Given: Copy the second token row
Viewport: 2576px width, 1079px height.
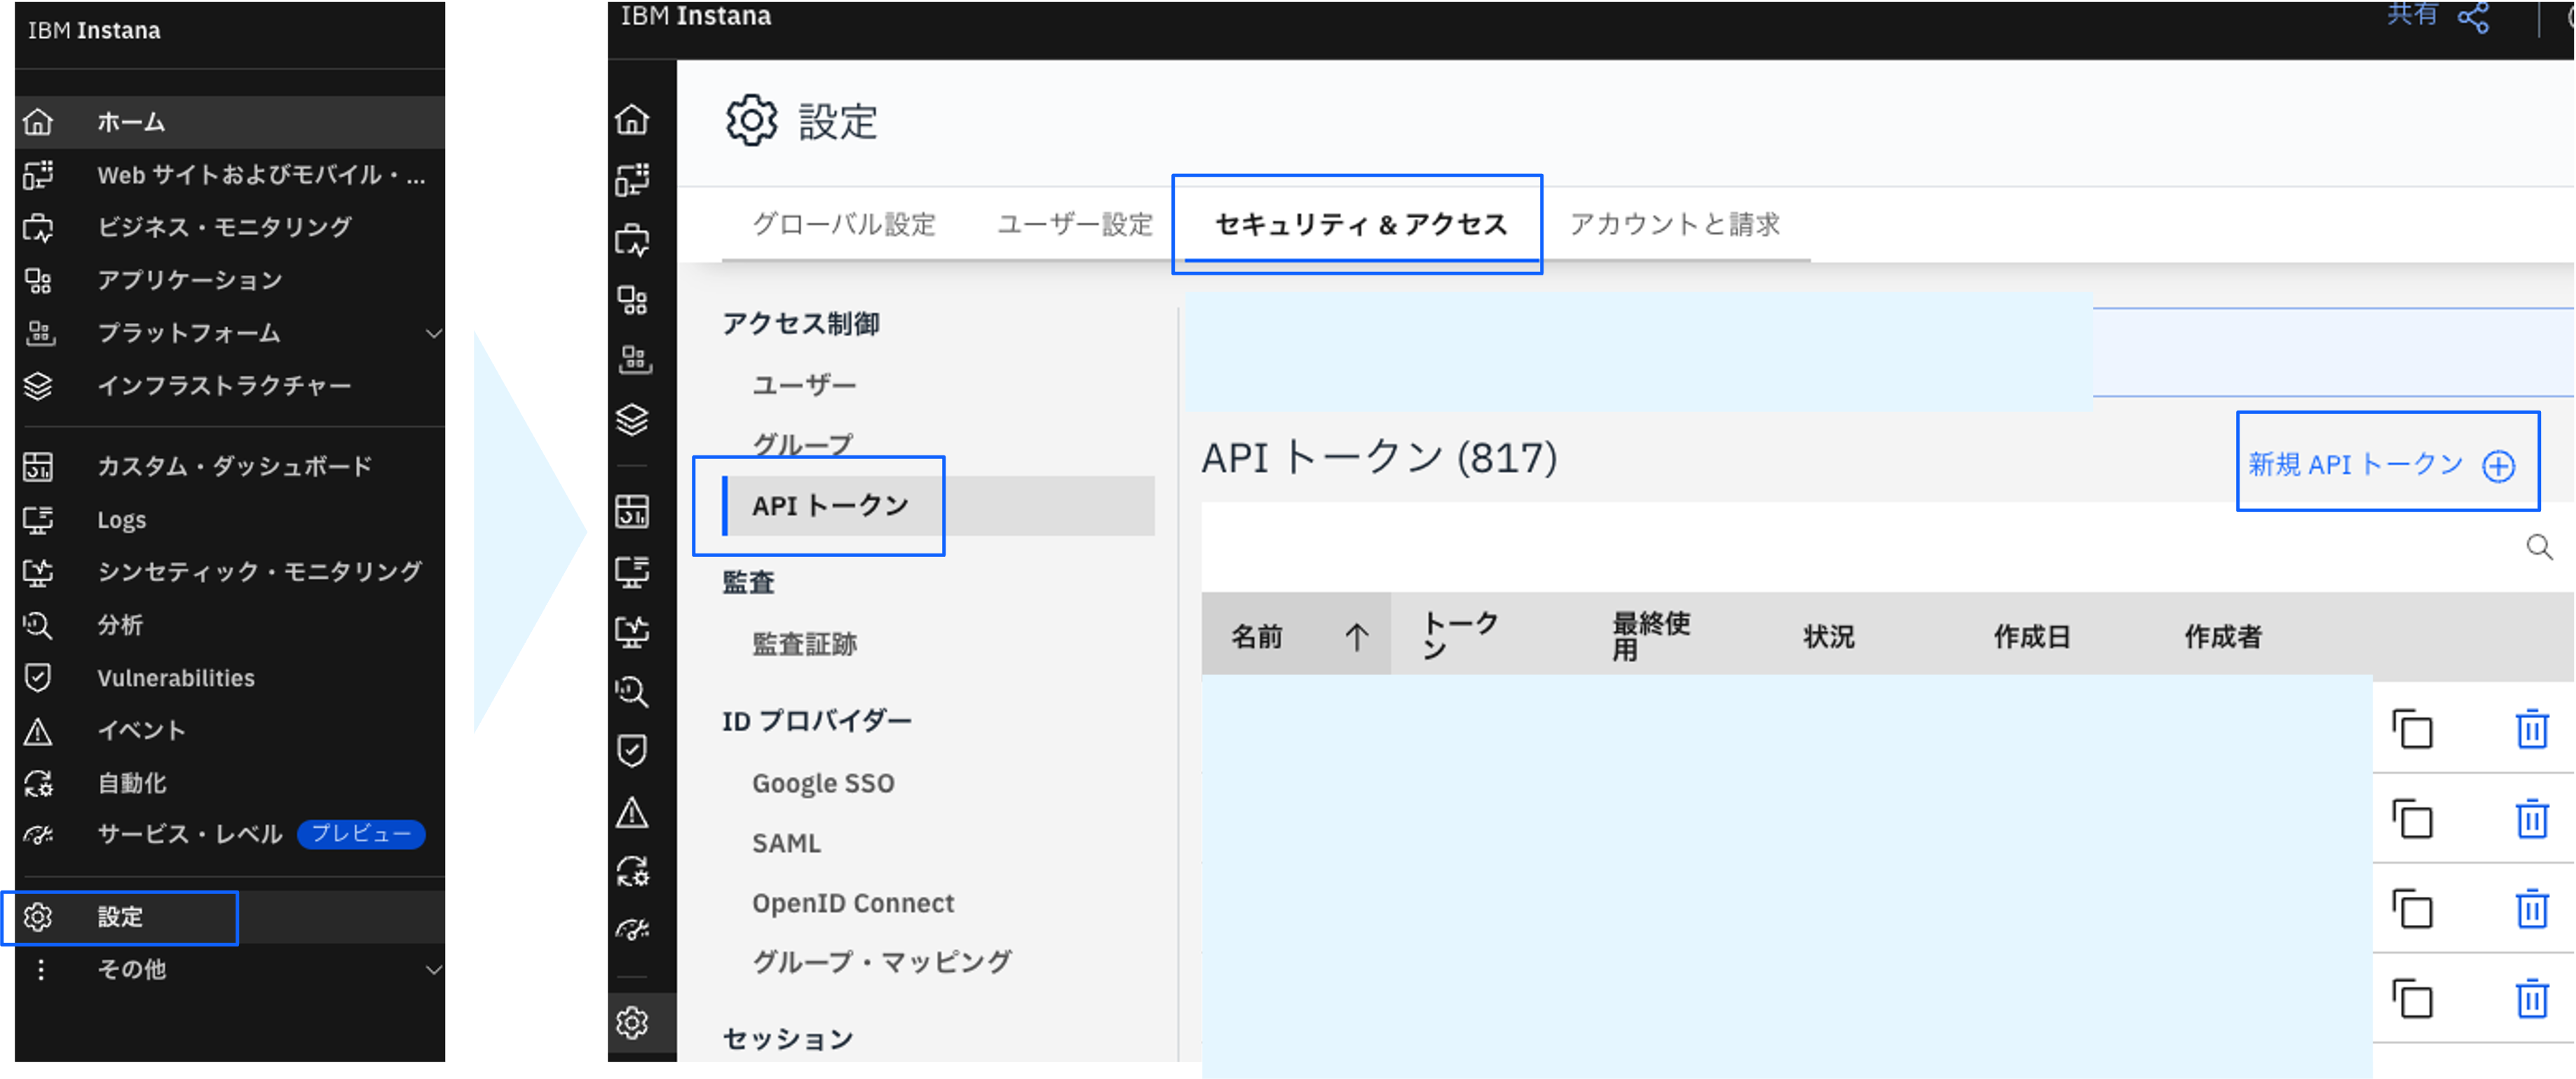Looking at the screenshot, I should click(x=2412, y=819).
